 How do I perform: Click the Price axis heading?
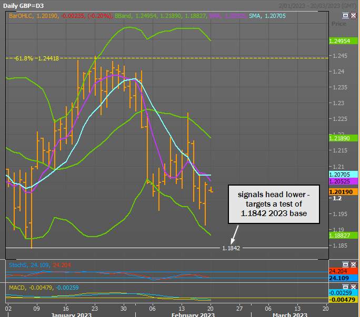click(x=338, y=24)
